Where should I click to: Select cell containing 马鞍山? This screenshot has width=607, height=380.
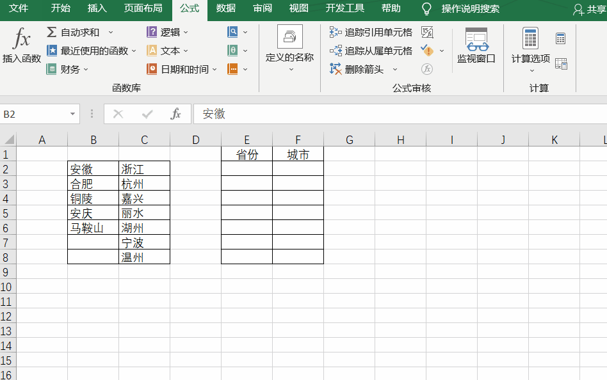click(93, 228)
